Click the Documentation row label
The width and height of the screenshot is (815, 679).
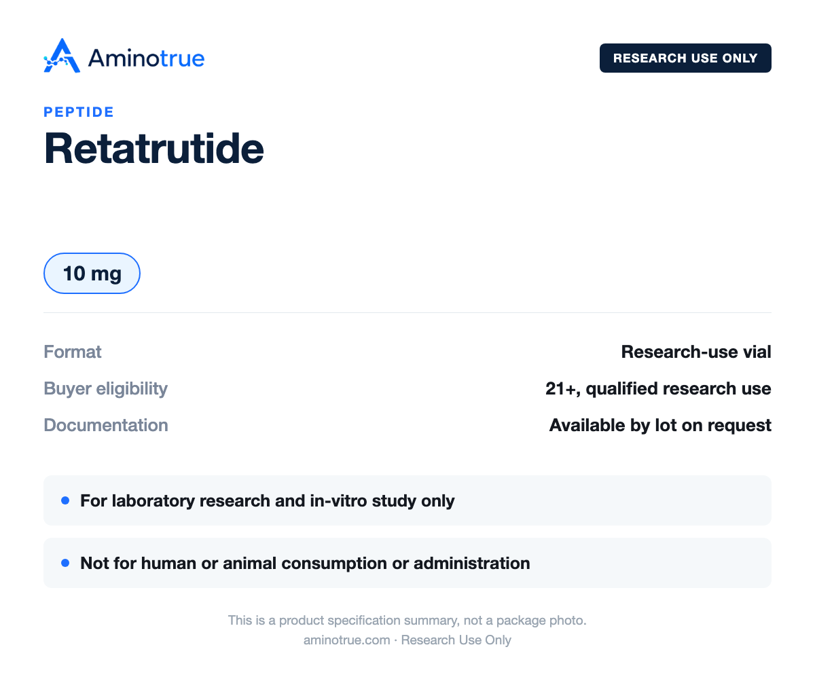click(106, 425)
